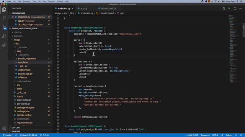Open notifications bell in status bar
The image size is (245, 137).
(241, 135)
